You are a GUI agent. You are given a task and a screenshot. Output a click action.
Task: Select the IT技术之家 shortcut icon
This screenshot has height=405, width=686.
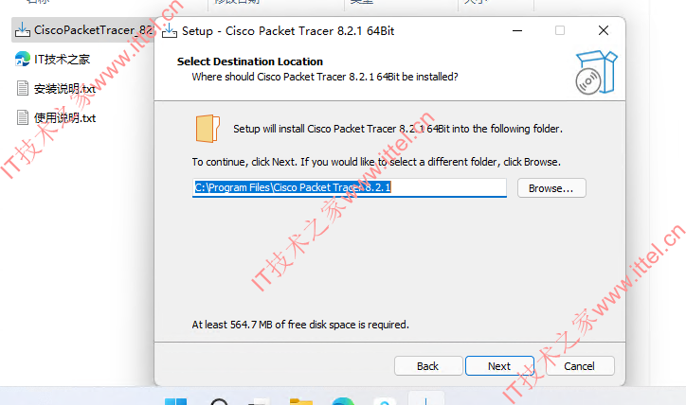point(23,59)
